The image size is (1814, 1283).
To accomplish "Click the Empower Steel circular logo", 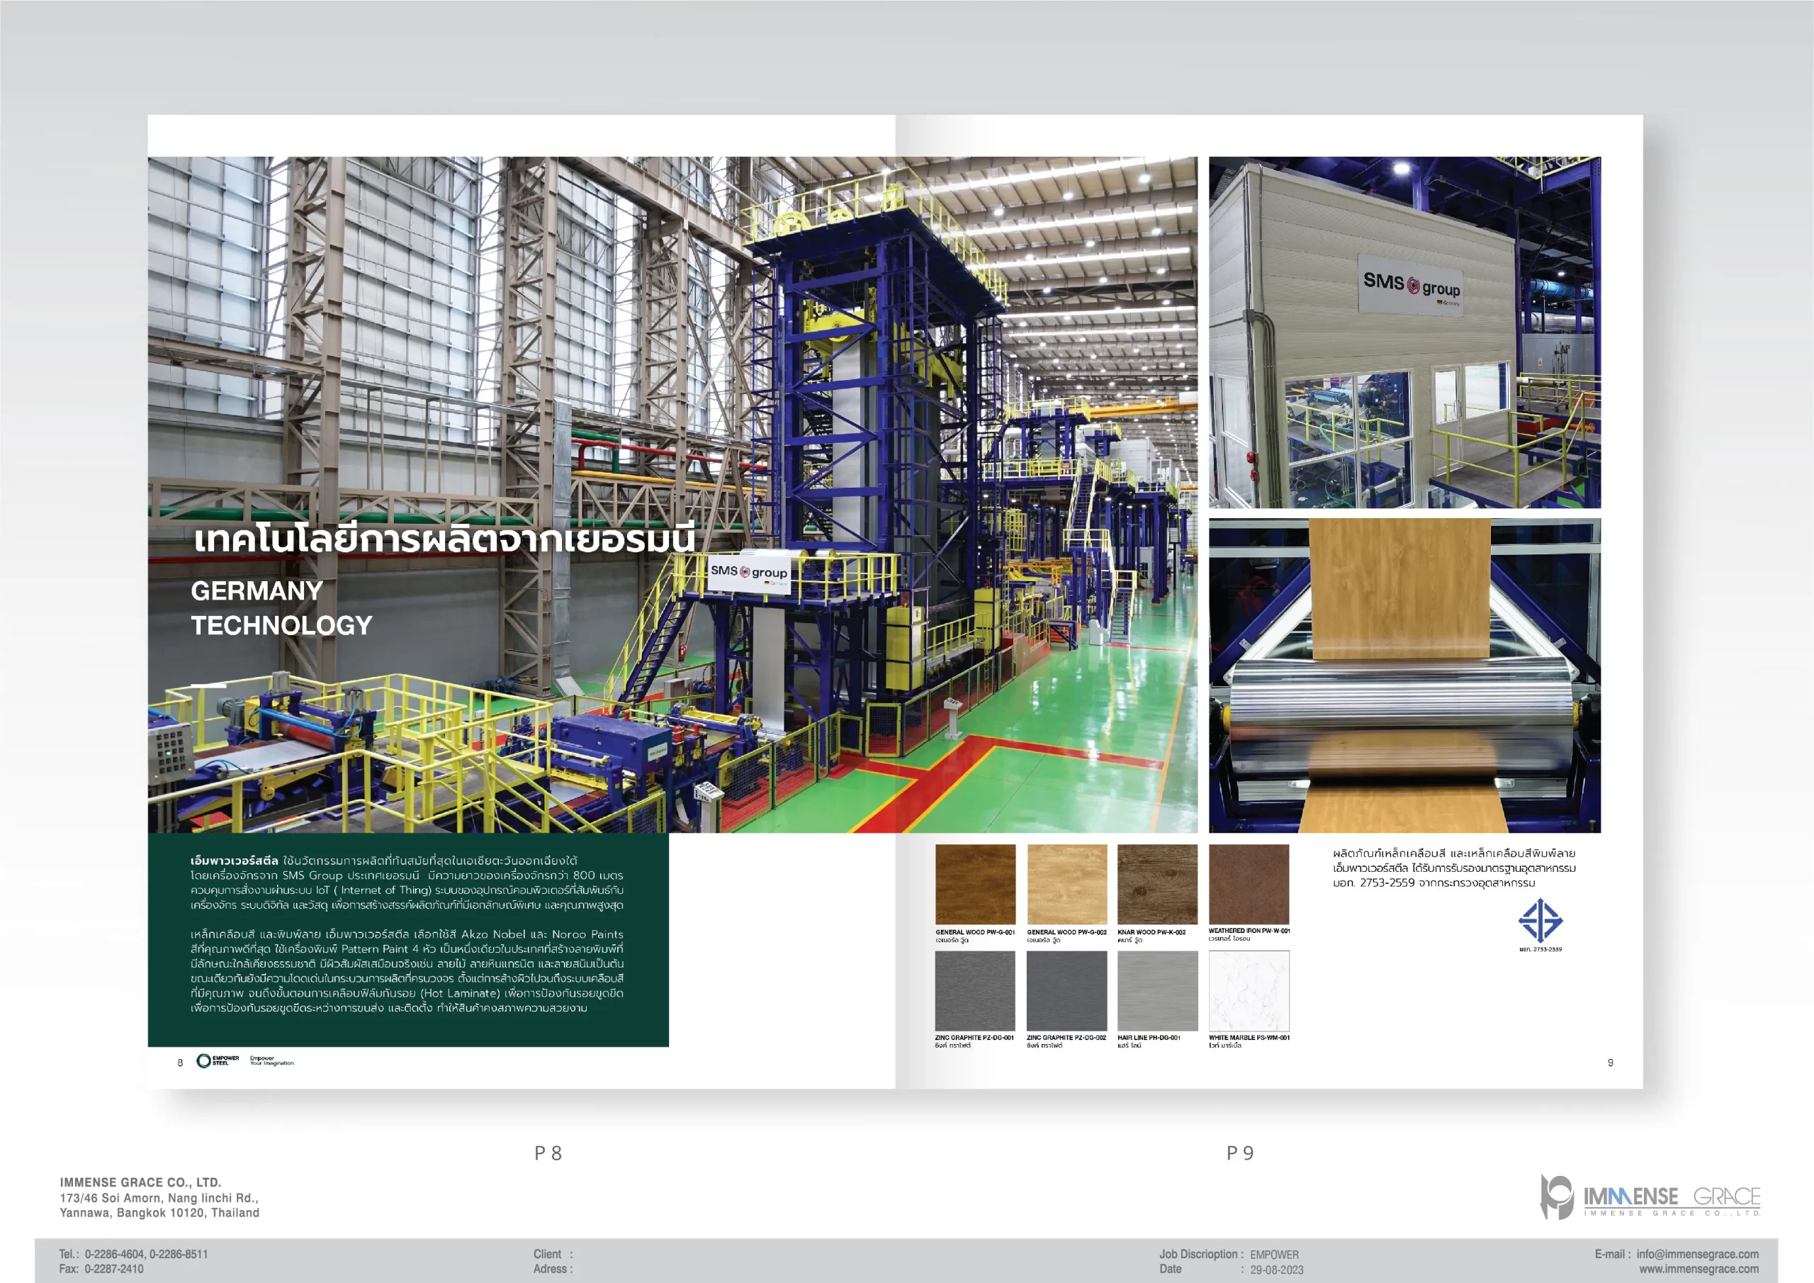I will tap(204, 1061).
